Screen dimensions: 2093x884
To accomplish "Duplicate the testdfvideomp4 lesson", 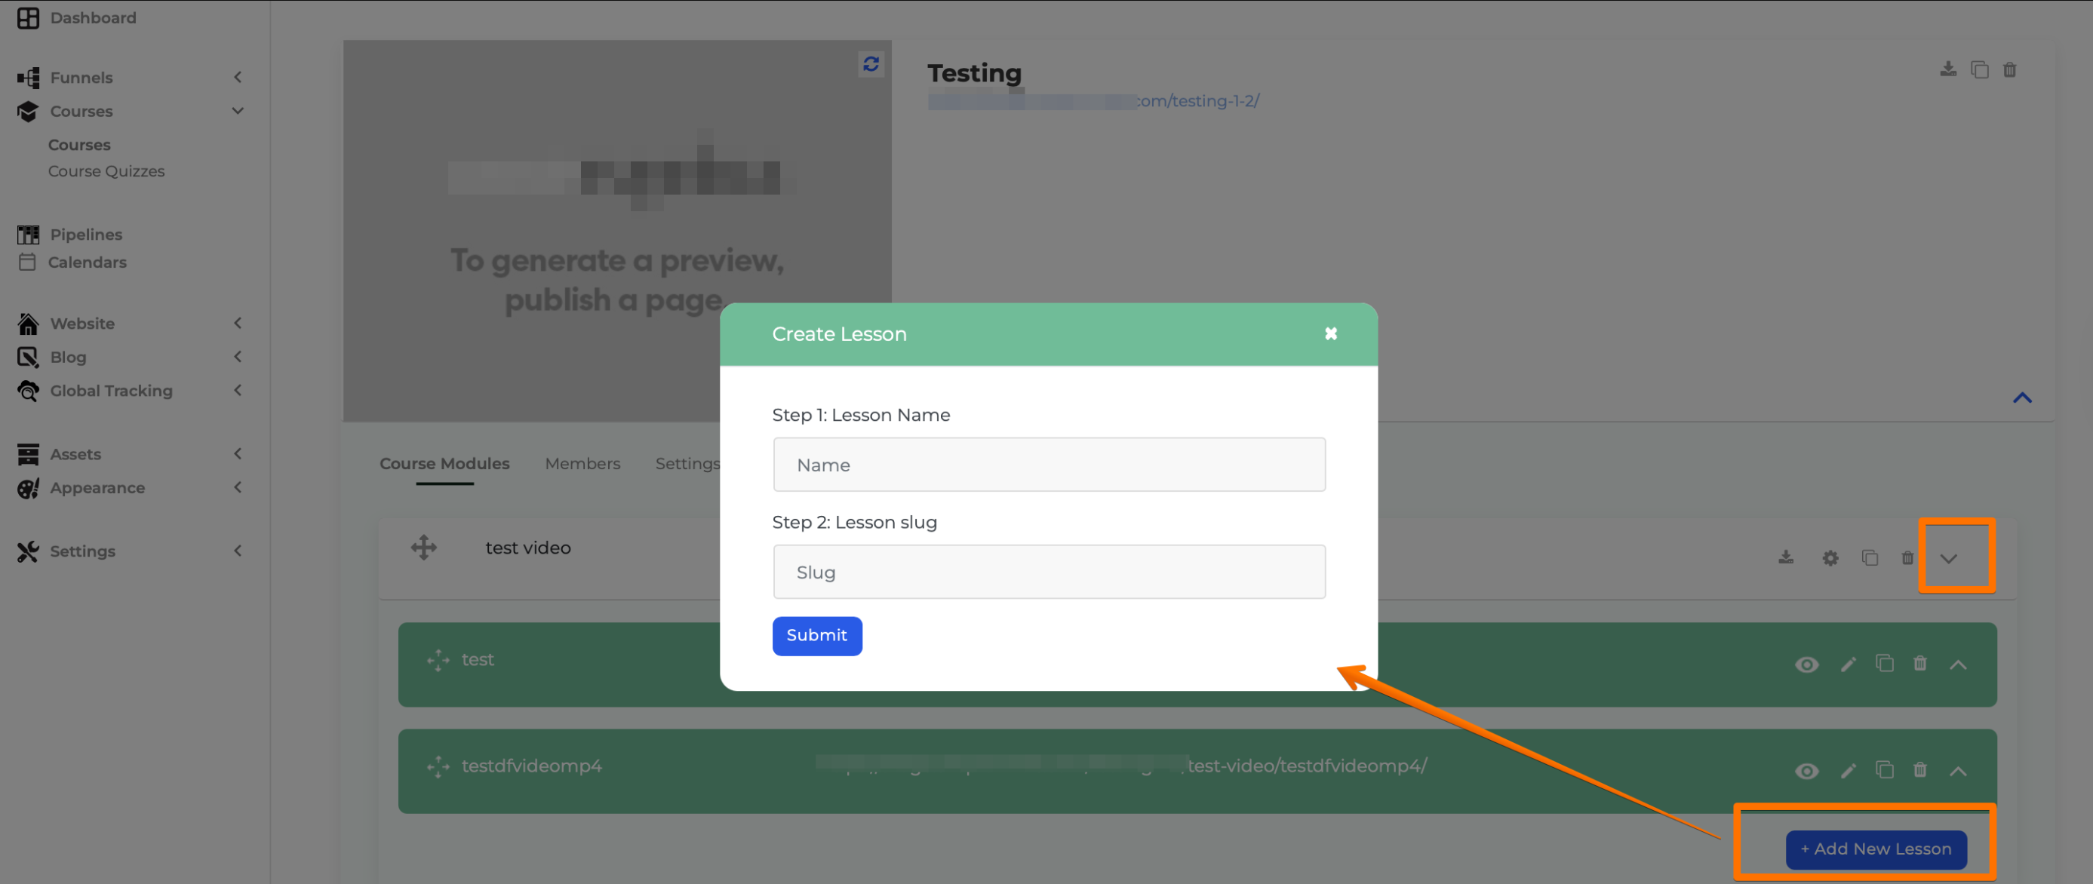I will point(1884,769).
